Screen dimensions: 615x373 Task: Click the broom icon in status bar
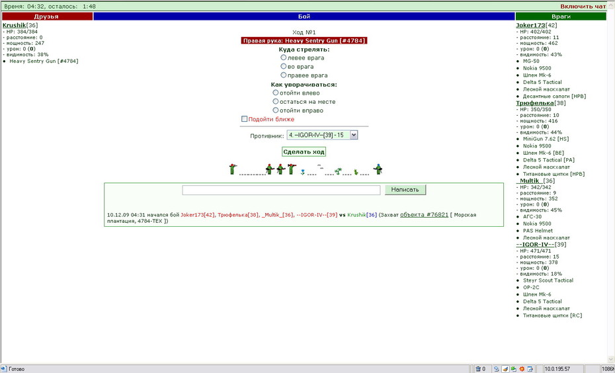pos(506,369)
